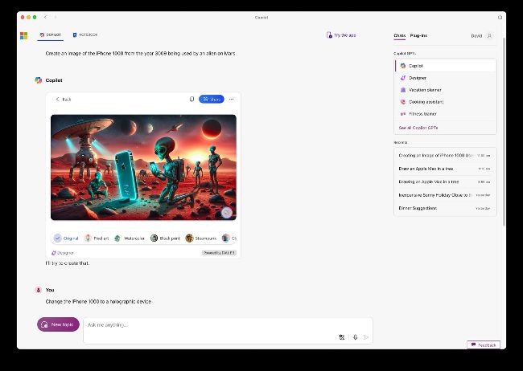
Task: Open the Designer GPT
Action: 417,78
